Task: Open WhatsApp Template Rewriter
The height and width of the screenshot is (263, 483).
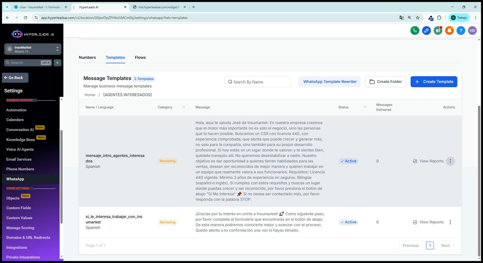Action: coord(330,82)
